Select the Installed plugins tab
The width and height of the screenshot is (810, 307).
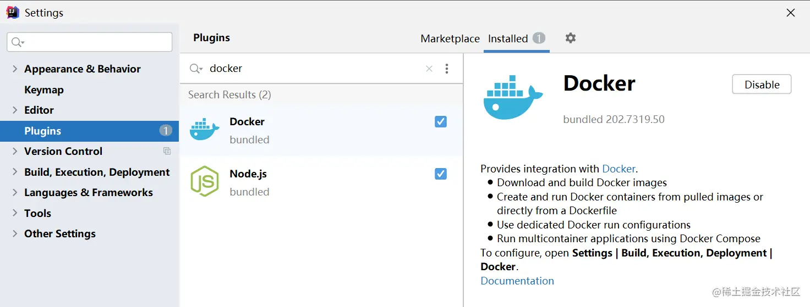click(508, 38)
